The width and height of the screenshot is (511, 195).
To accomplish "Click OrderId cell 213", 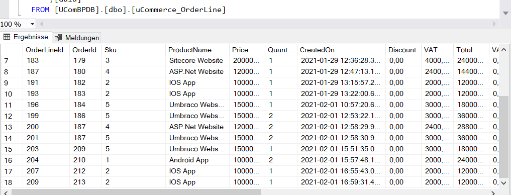I will [86, 182].
